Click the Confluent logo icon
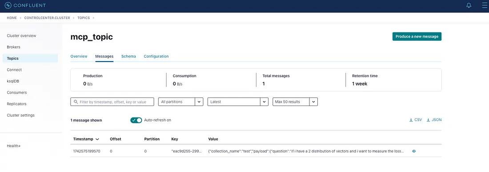 pos(8,6)
